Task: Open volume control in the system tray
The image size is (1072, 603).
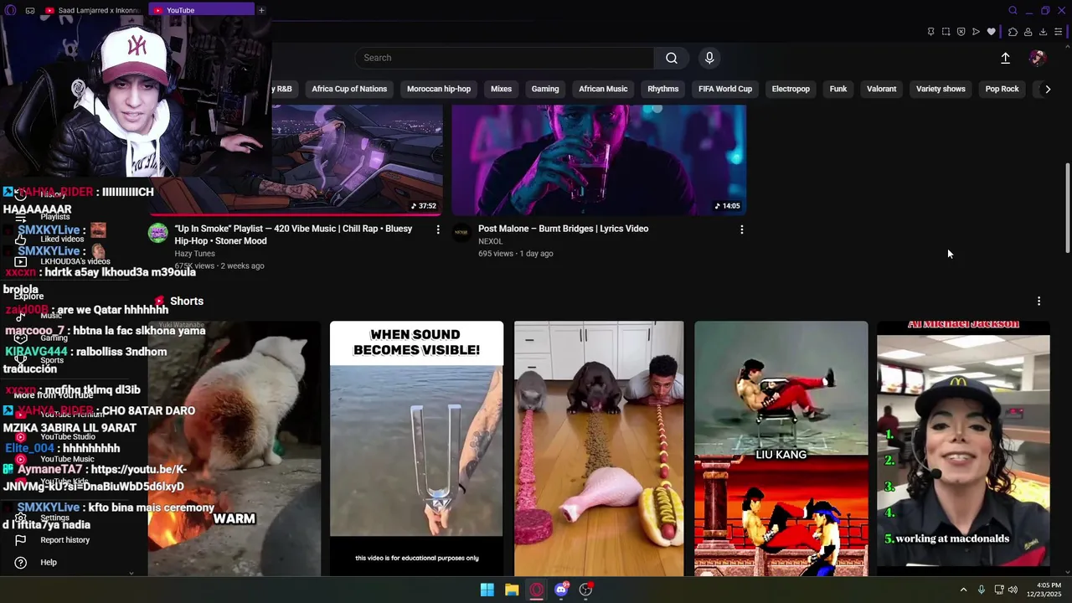Action: pyautogui.click(x=1013, y=590)
